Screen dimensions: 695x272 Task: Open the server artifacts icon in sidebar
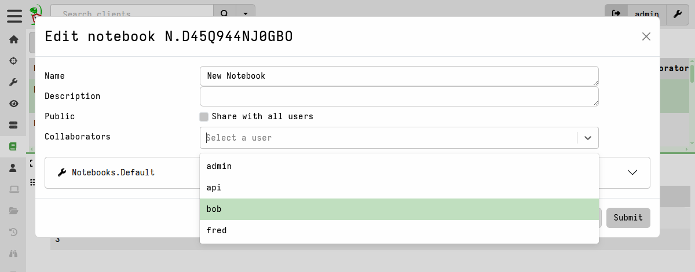[14, 125]
